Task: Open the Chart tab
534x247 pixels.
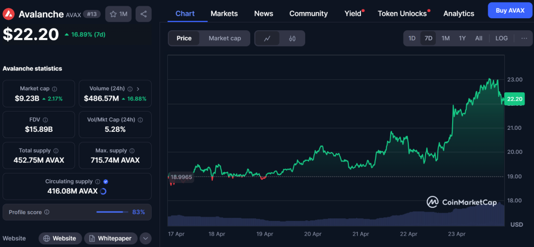Action: tap(185, 14)
